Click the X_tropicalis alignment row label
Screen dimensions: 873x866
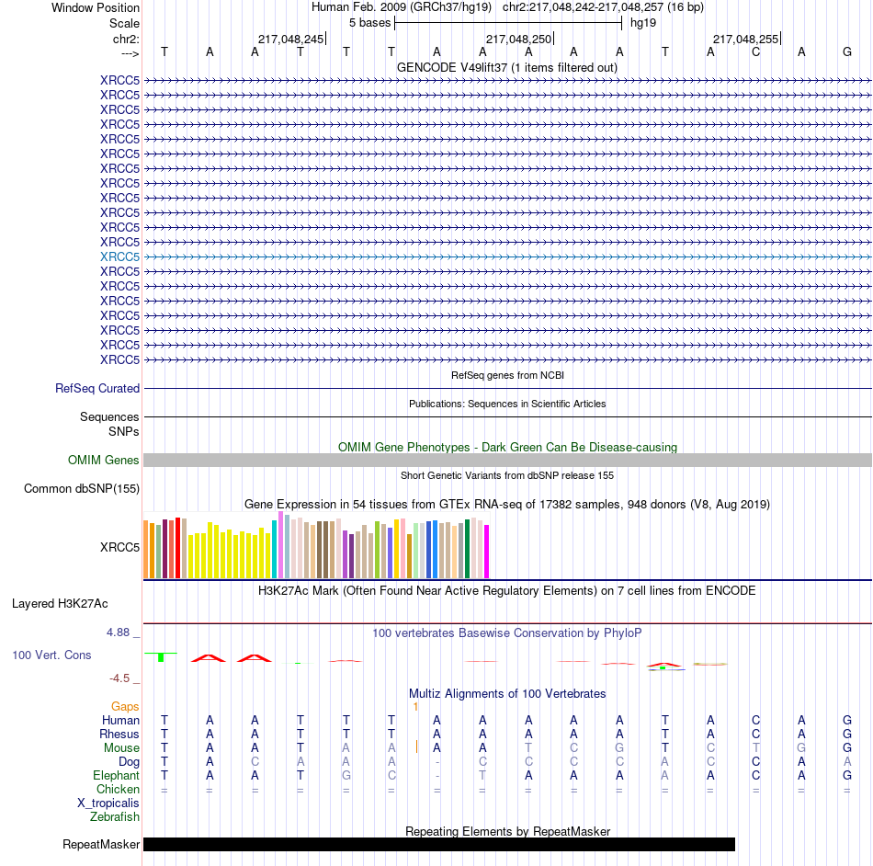tap(108, 803)
